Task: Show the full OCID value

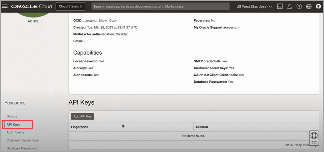Action: [x=103, y=21]
